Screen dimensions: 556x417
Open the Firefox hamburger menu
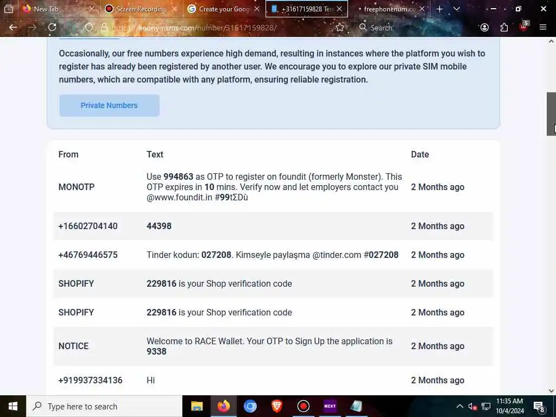coord(543,27)
